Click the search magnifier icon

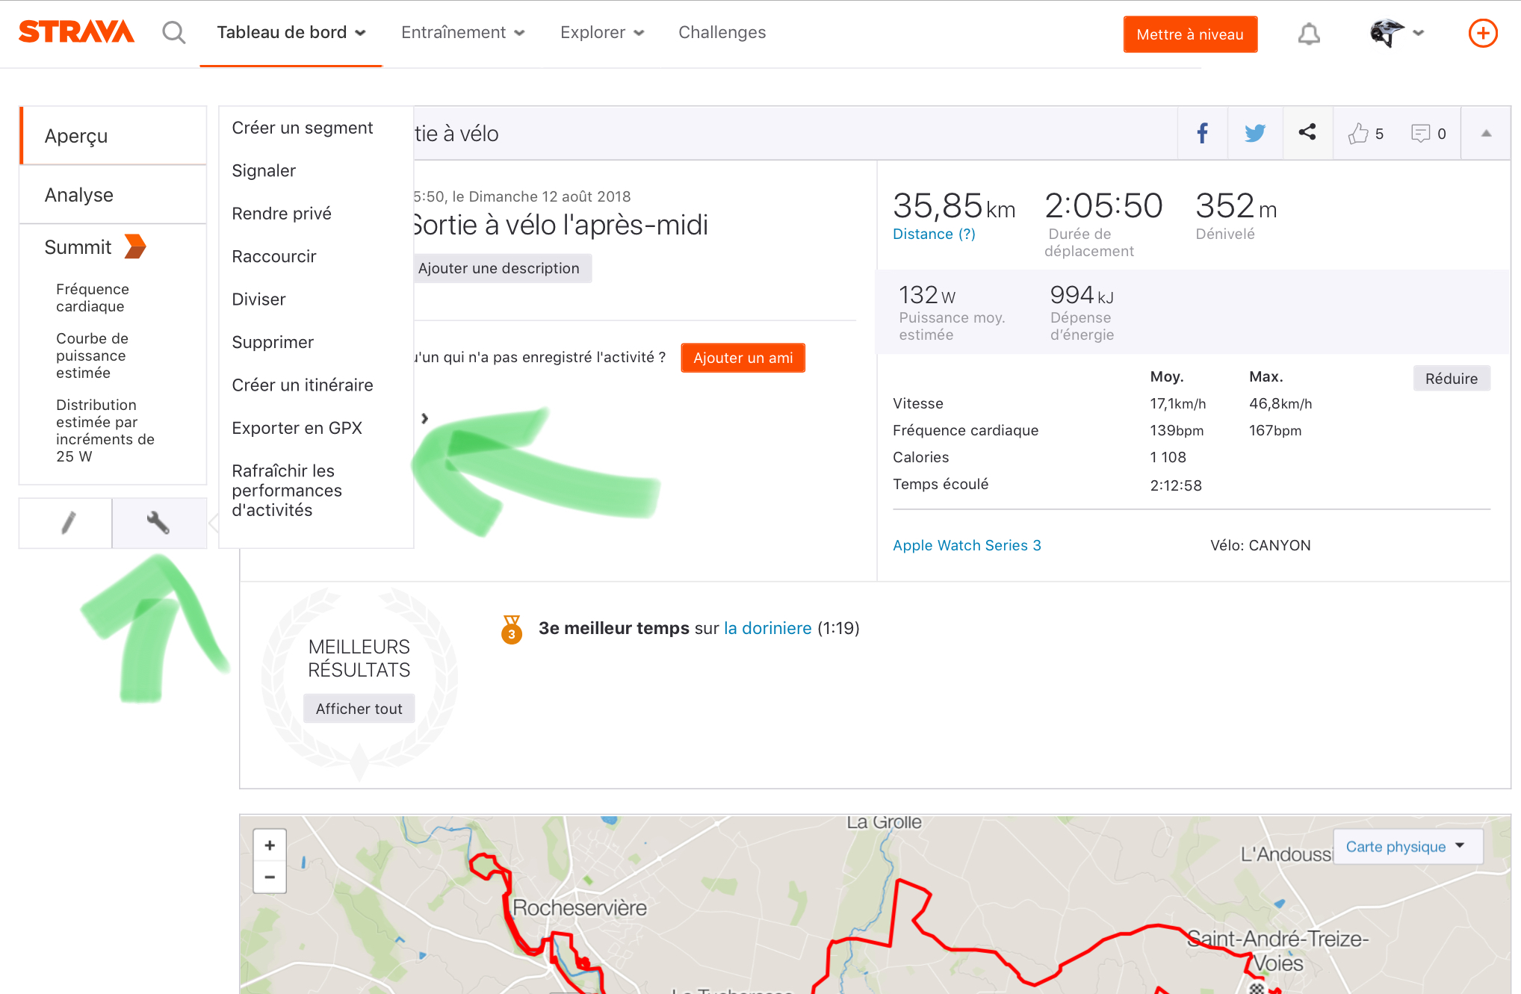173,33
